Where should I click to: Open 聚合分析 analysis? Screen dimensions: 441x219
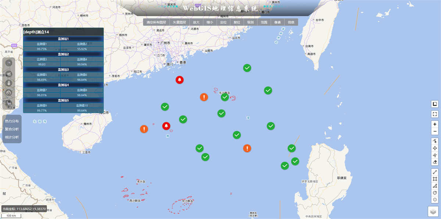pyautogui.click(x=12, y=129)
